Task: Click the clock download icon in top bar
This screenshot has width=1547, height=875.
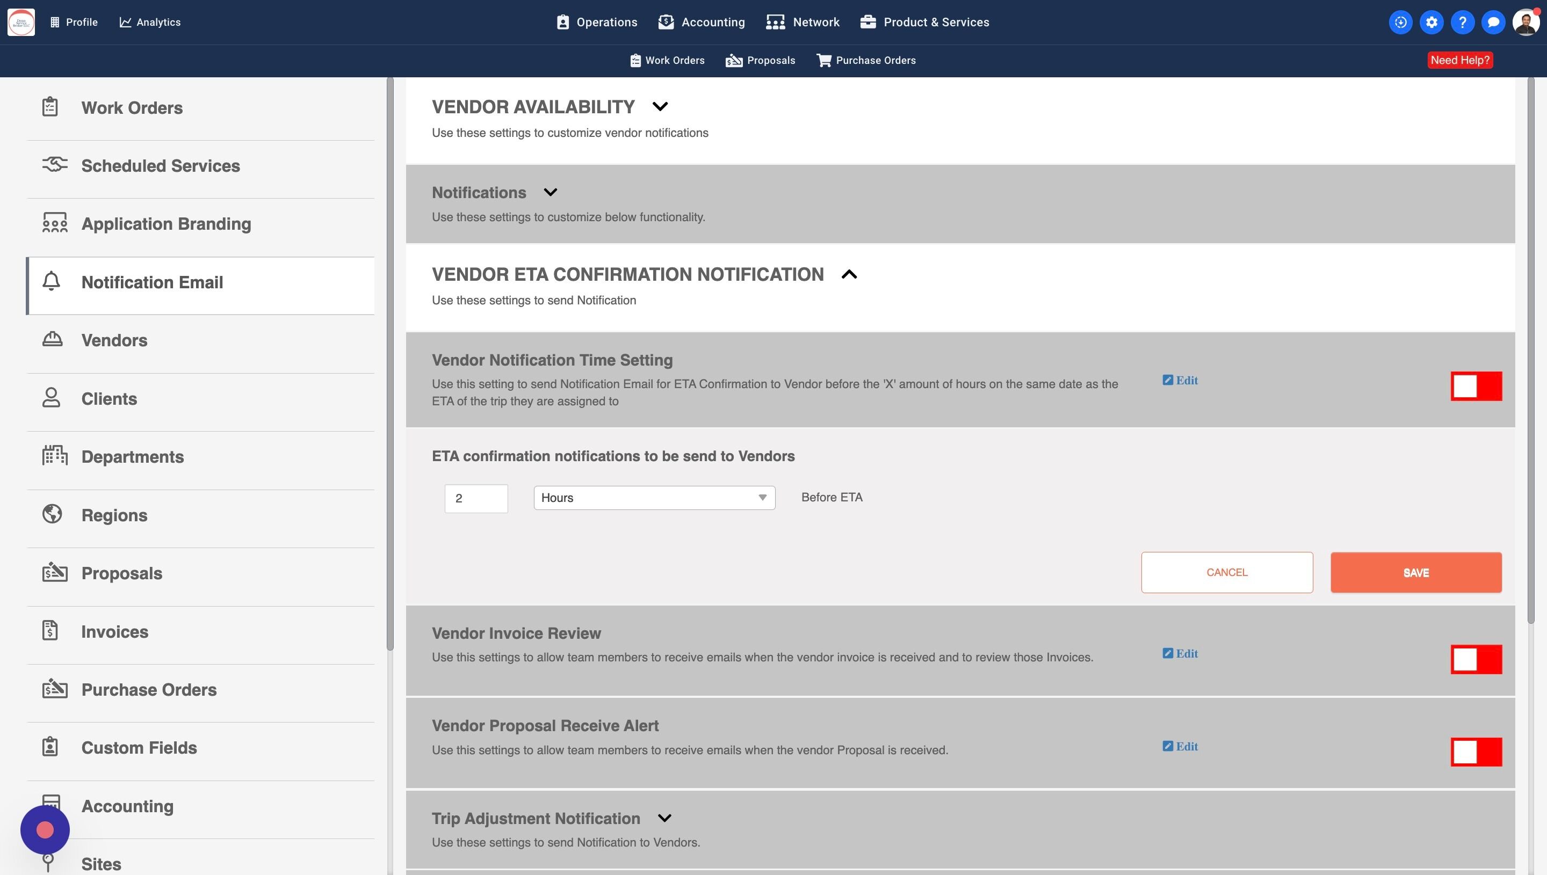Action: point(1400,22)
